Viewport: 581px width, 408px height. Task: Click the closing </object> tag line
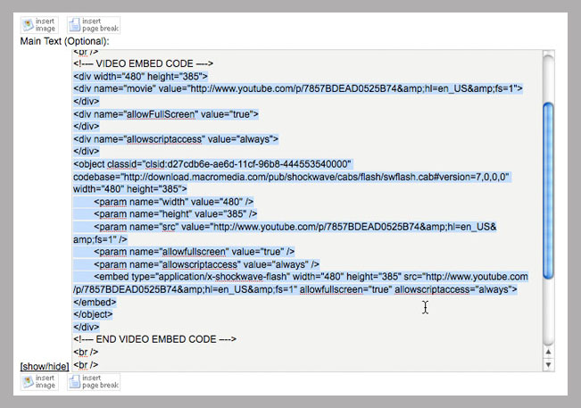(95, 314)
